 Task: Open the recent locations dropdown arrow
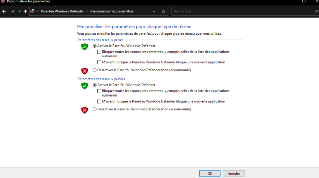coord(19,11)
